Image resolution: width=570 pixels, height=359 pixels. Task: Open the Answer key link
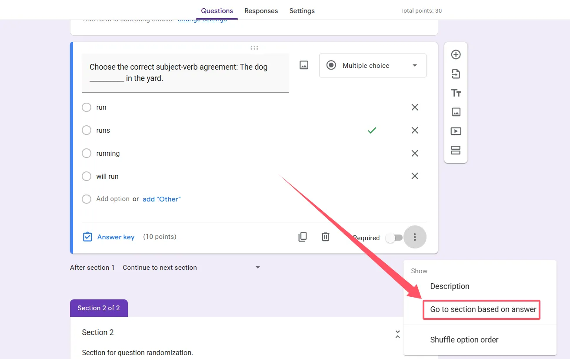116,237
